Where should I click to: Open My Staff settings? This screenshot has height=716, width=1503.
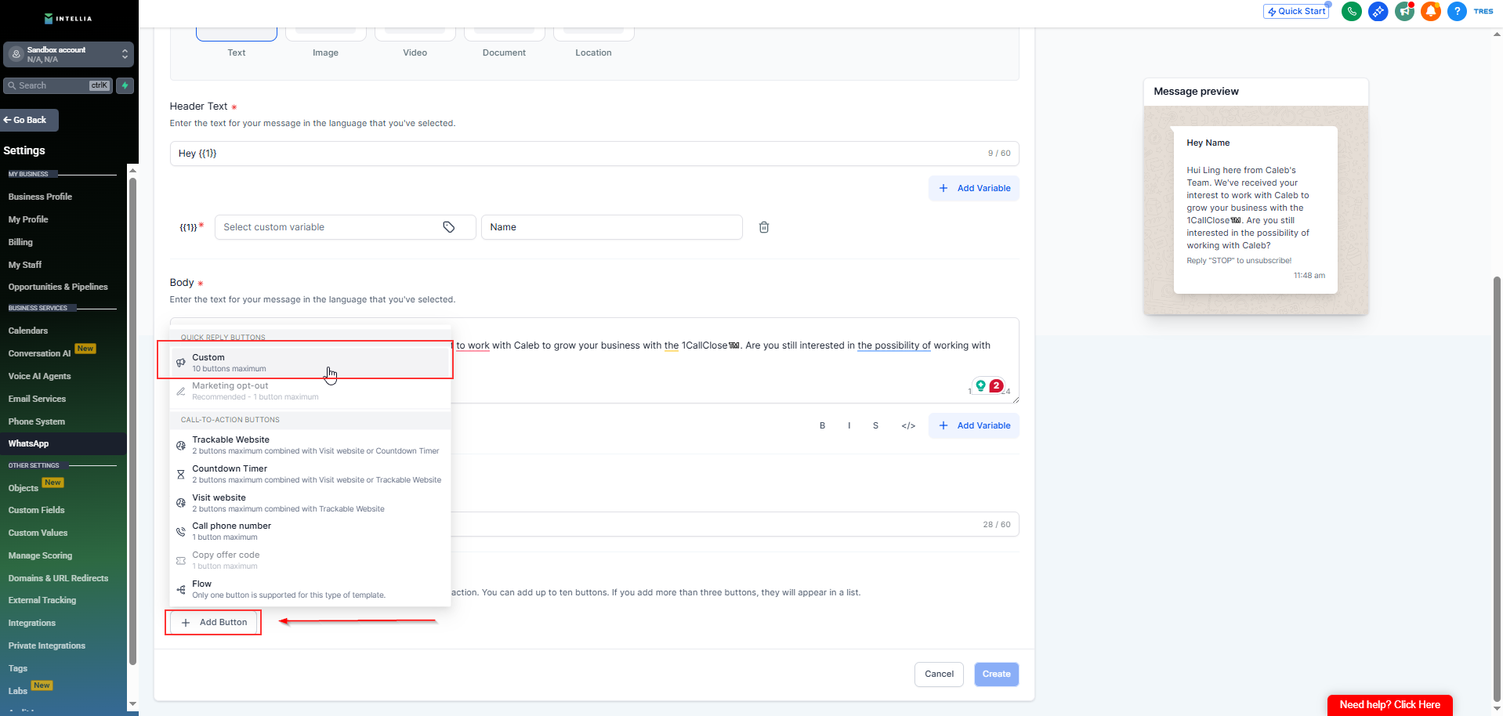pos(25,265)
